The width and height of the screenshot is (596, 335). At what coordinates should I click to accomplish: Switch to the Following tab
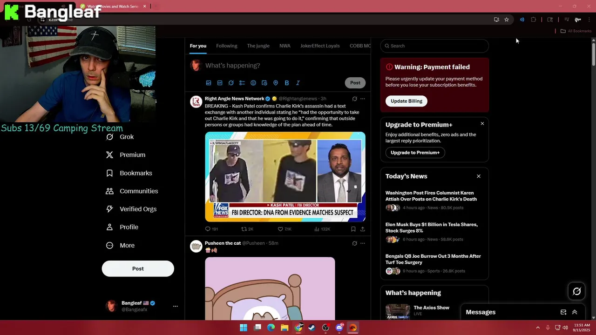(227, 46)
